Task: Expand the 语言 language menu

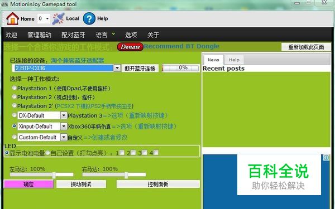Action: click(x=105, y=35)
